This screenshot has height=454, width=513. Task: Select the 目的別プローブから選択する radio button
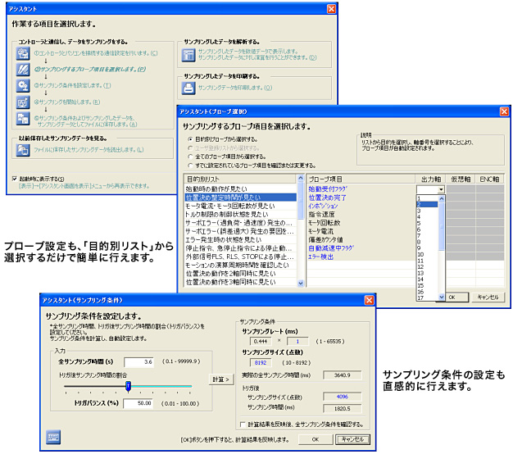tap(190, 140)
